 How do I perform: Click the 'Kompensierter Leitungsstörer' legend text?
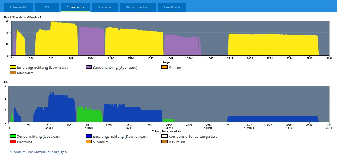click(194, 136)
